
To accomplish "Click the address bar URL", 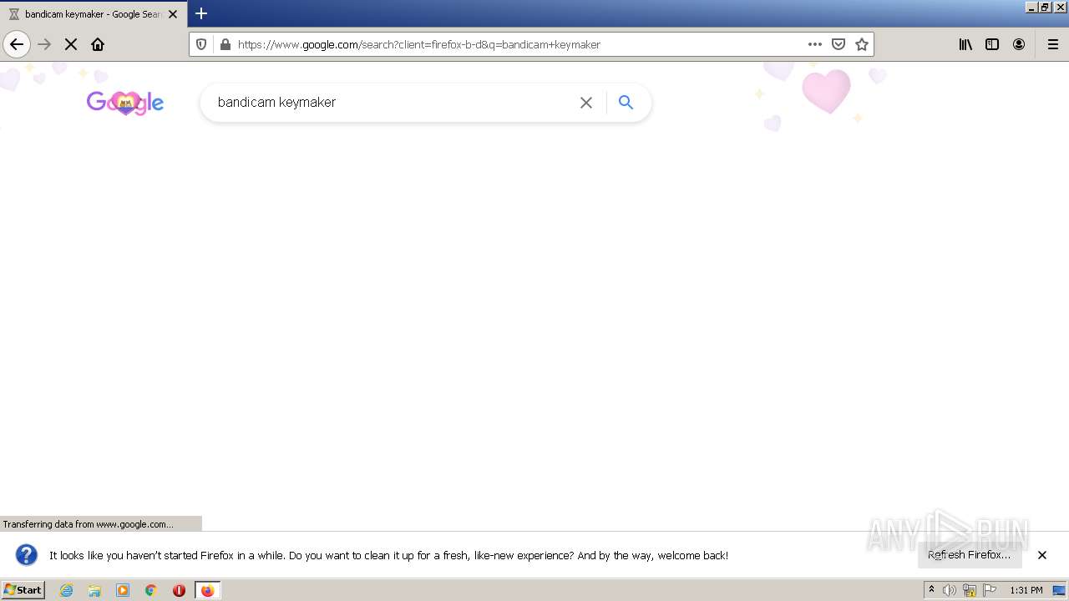I will point(418,44).
